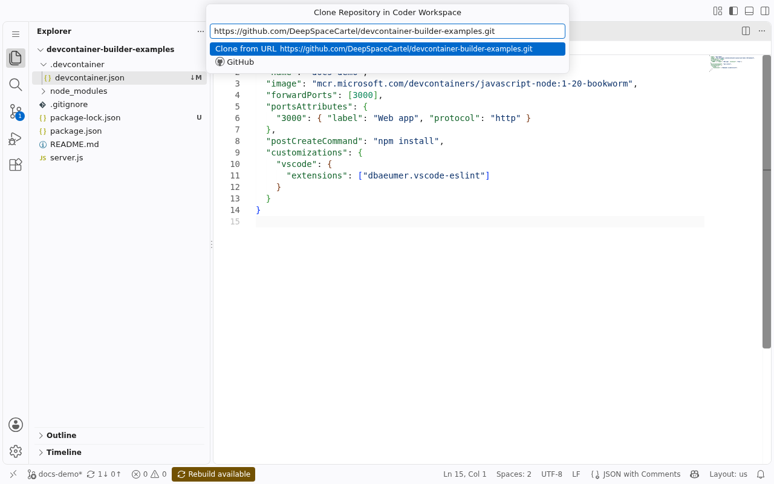Image resolution: width=774 pixels, height=484 pixels.
Task: Open the notifications bell
Action: point(761,474)
